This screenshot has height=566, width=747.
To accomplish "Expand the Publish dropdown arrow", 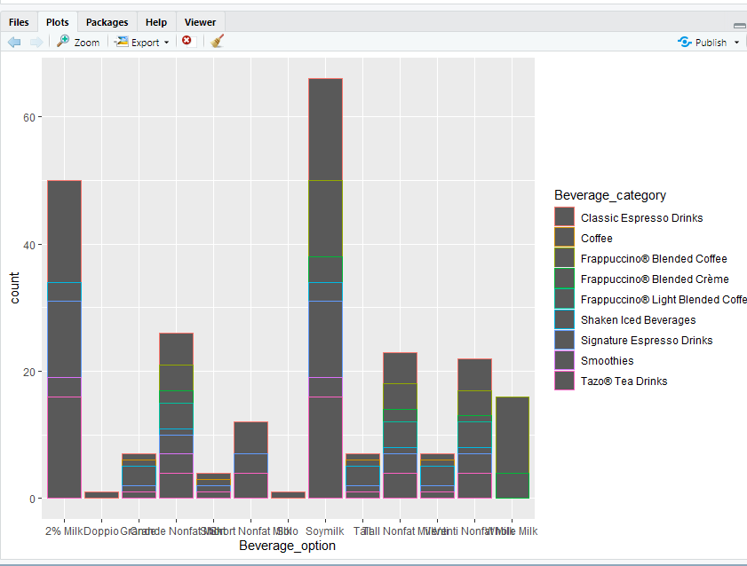I will click(736, 43).
